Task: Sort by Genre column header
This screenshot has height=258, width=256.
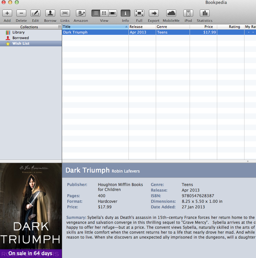Action: pos(173,27)
